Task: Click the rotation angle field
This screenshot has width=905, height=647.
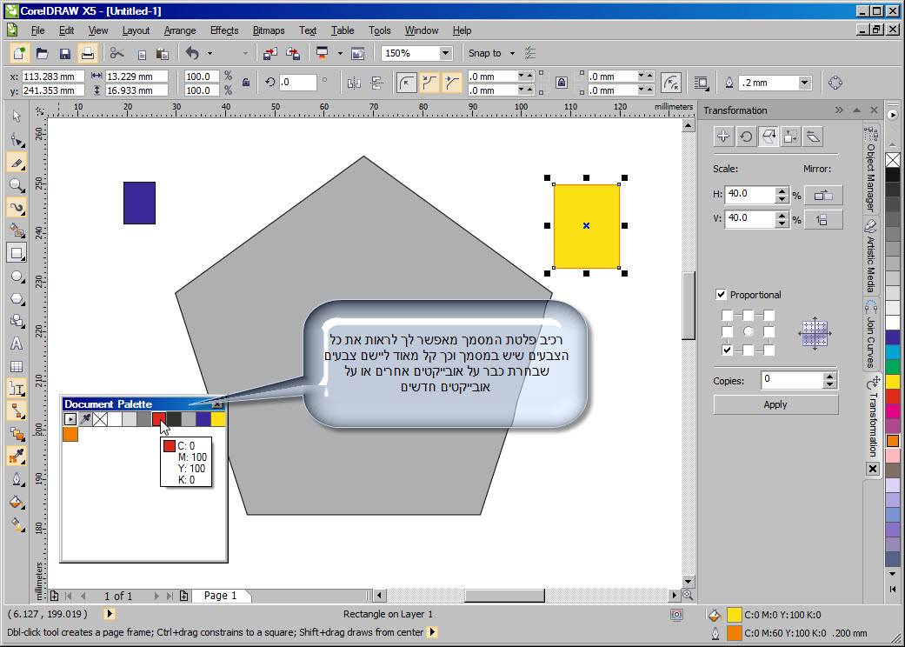Action: click(298, 83)
